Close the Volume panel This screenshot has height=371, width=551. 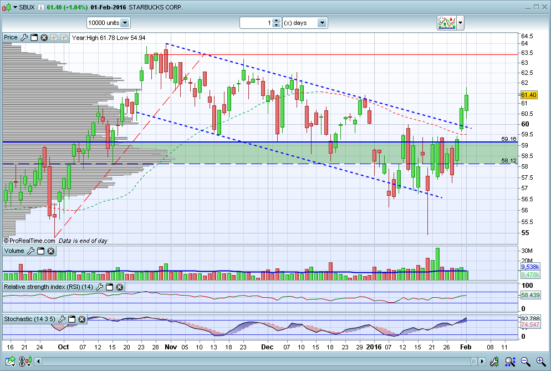pos(51,251)
